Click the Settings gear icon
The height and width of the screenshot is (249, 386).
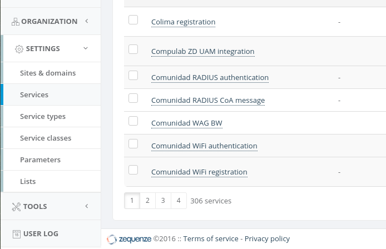point(19,49)
